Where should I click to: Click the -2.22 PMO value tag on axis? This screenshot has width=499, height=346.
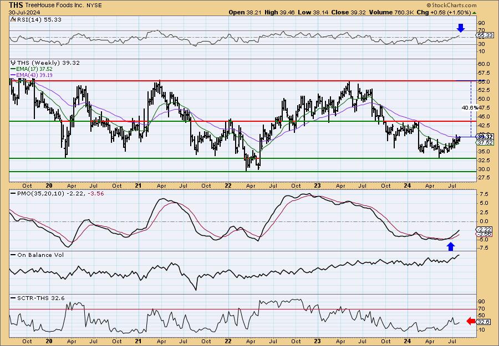[485, 229]
